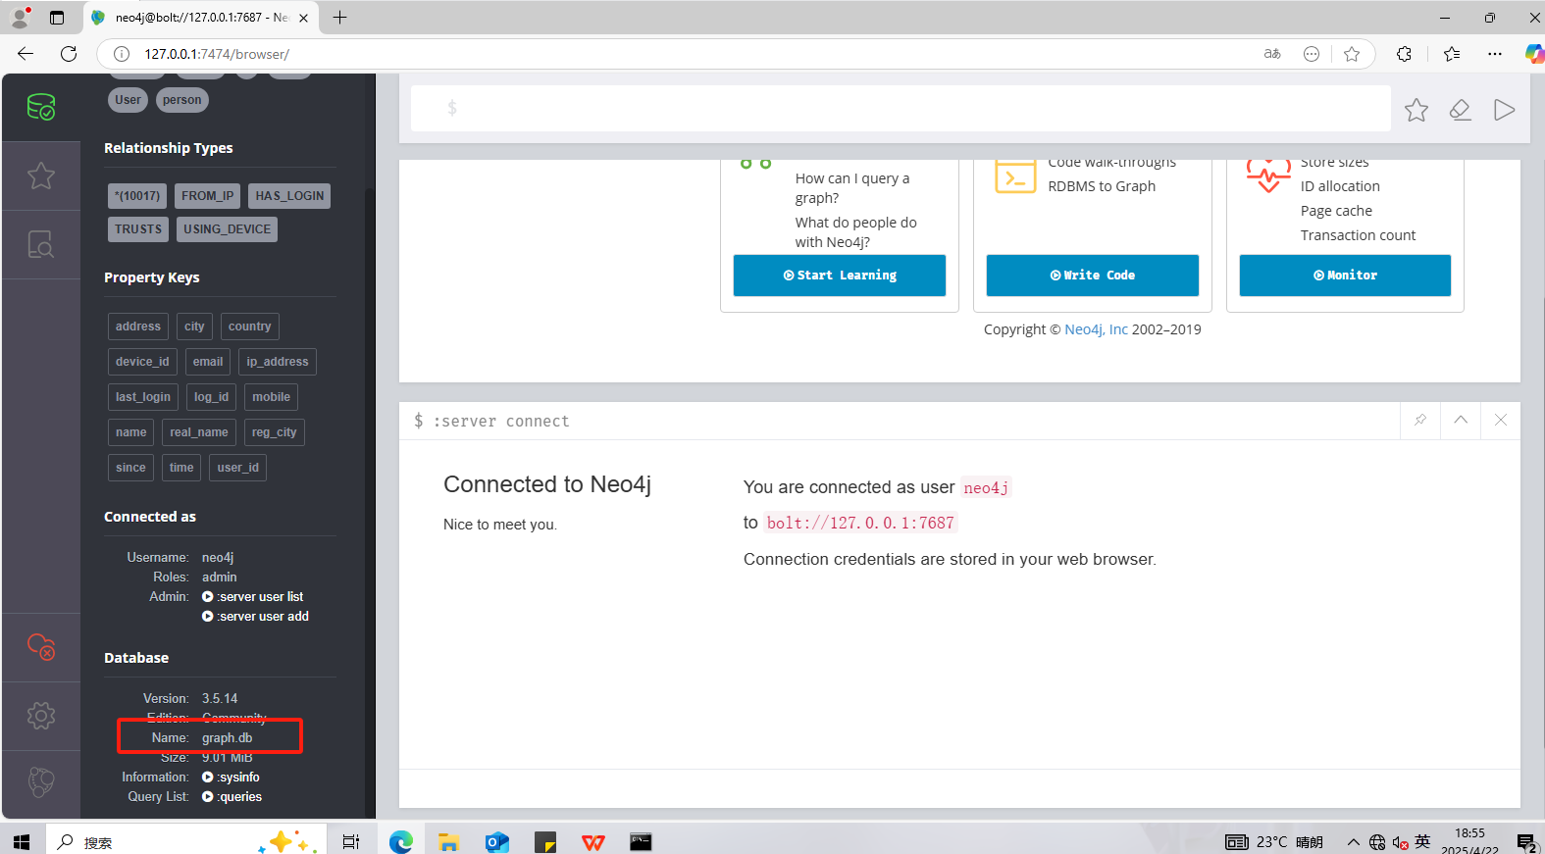
Task: Run the query with the play icon
Action: (1504, 110)
